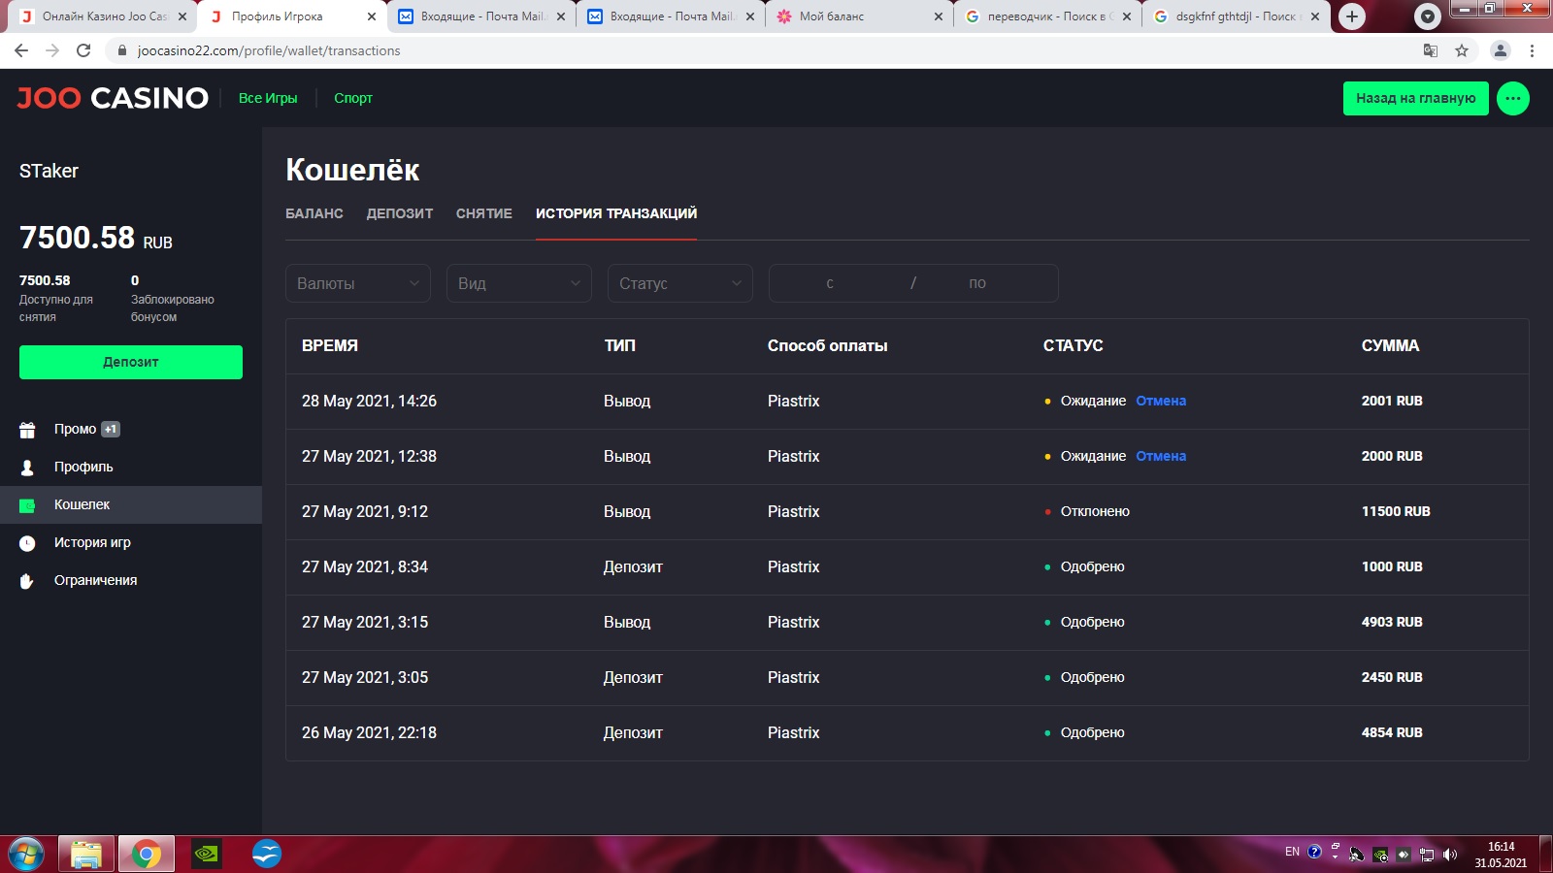Open the Статус filter dropdown
Viewport: 1553px width, 873px height.
(x=679, y=283)
